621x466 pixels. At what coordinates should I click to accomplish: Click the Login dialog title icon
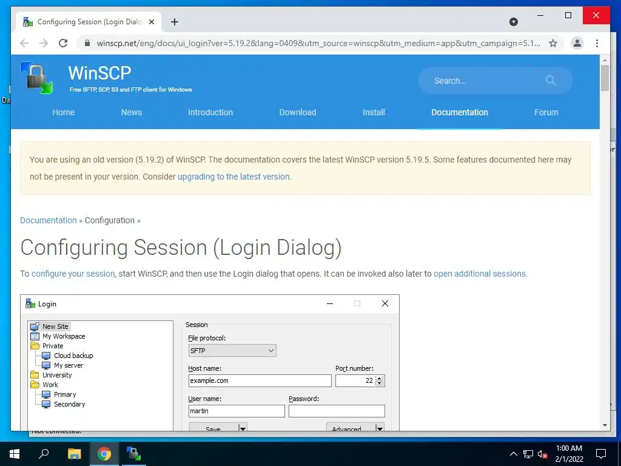tap(30, 303)
